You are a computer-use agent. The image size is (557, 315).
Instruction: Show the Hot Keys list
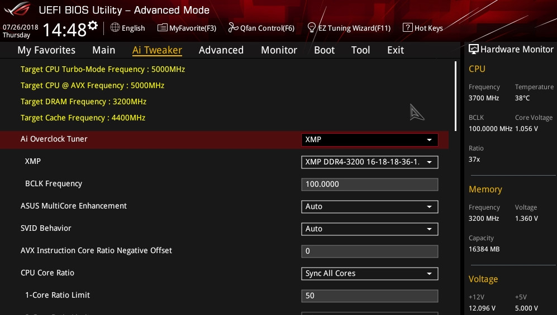coord(423,28)
